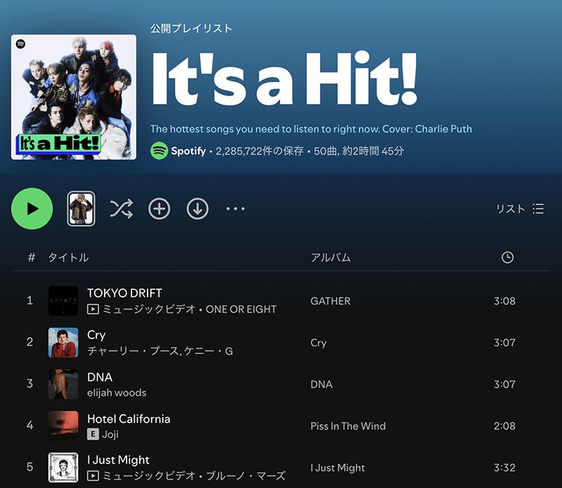Open the Piss In The Wind album

[x=348, y=426]
